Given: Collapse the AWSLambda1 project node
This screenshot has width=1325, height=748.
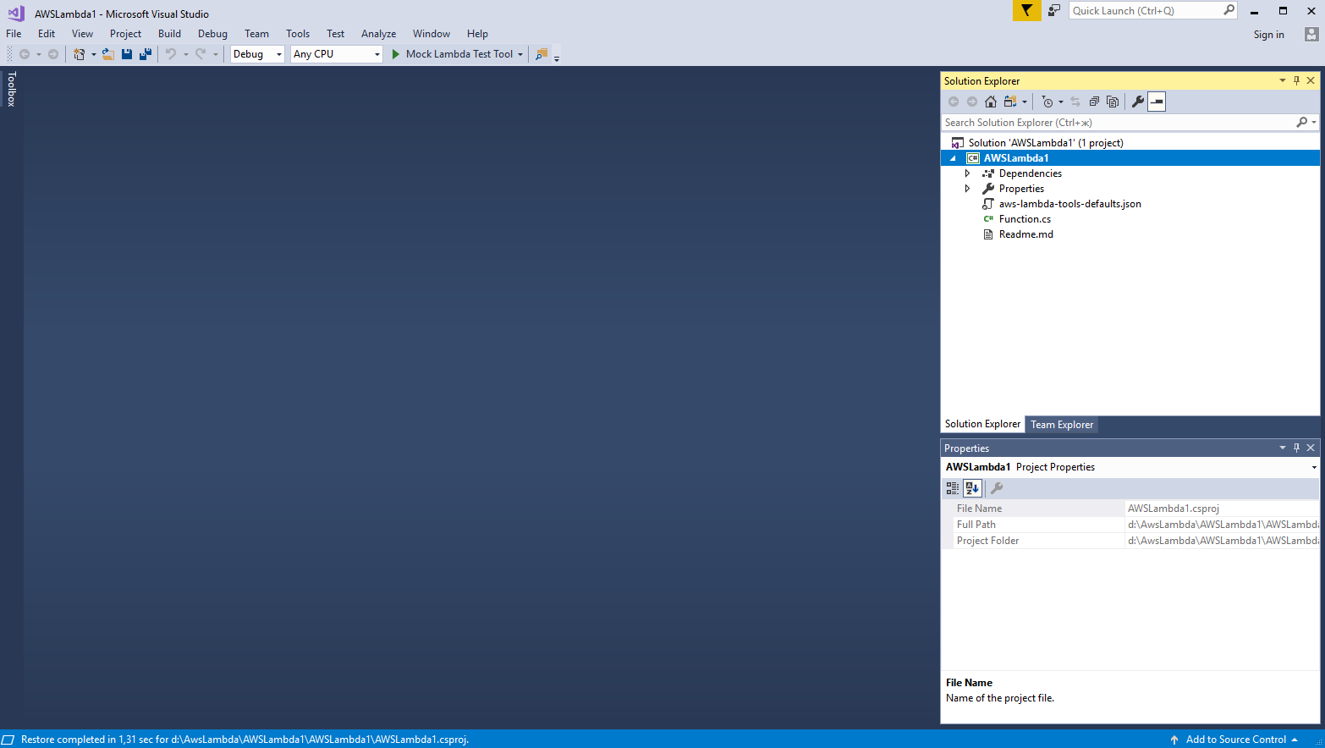Looking at the screenshot, I should click(x=953, y=158).
